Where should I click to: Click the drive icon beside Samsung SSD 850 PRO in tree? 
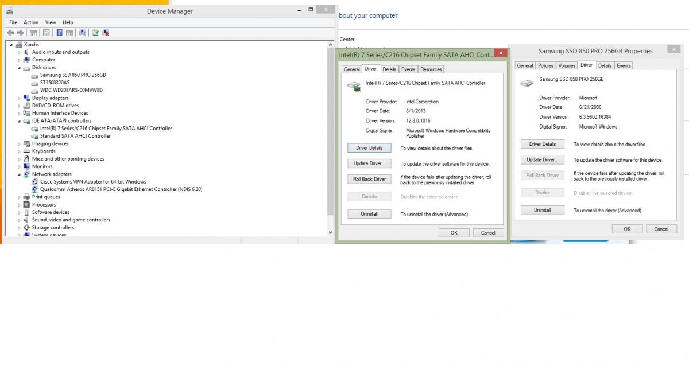pos(35,75)
